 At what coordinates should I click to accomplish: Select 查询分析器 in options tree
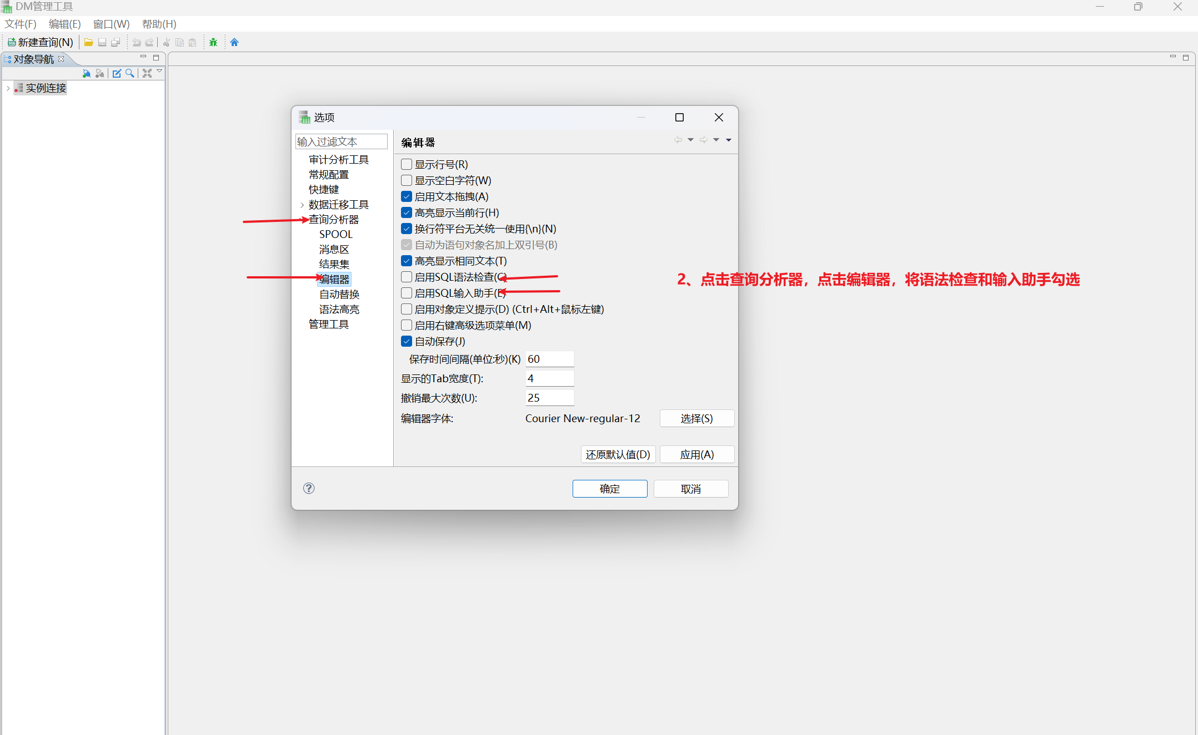pos(334,219)
